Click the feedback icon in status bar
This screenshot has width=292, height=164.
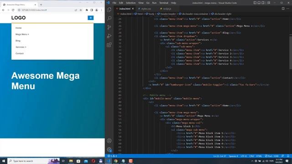point(283,156)
